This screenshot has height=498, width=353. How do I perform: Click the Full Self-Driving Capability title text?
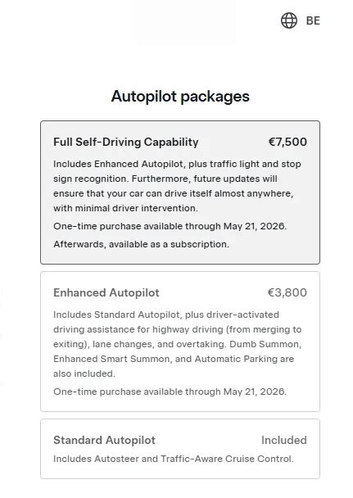pos(126,142)
